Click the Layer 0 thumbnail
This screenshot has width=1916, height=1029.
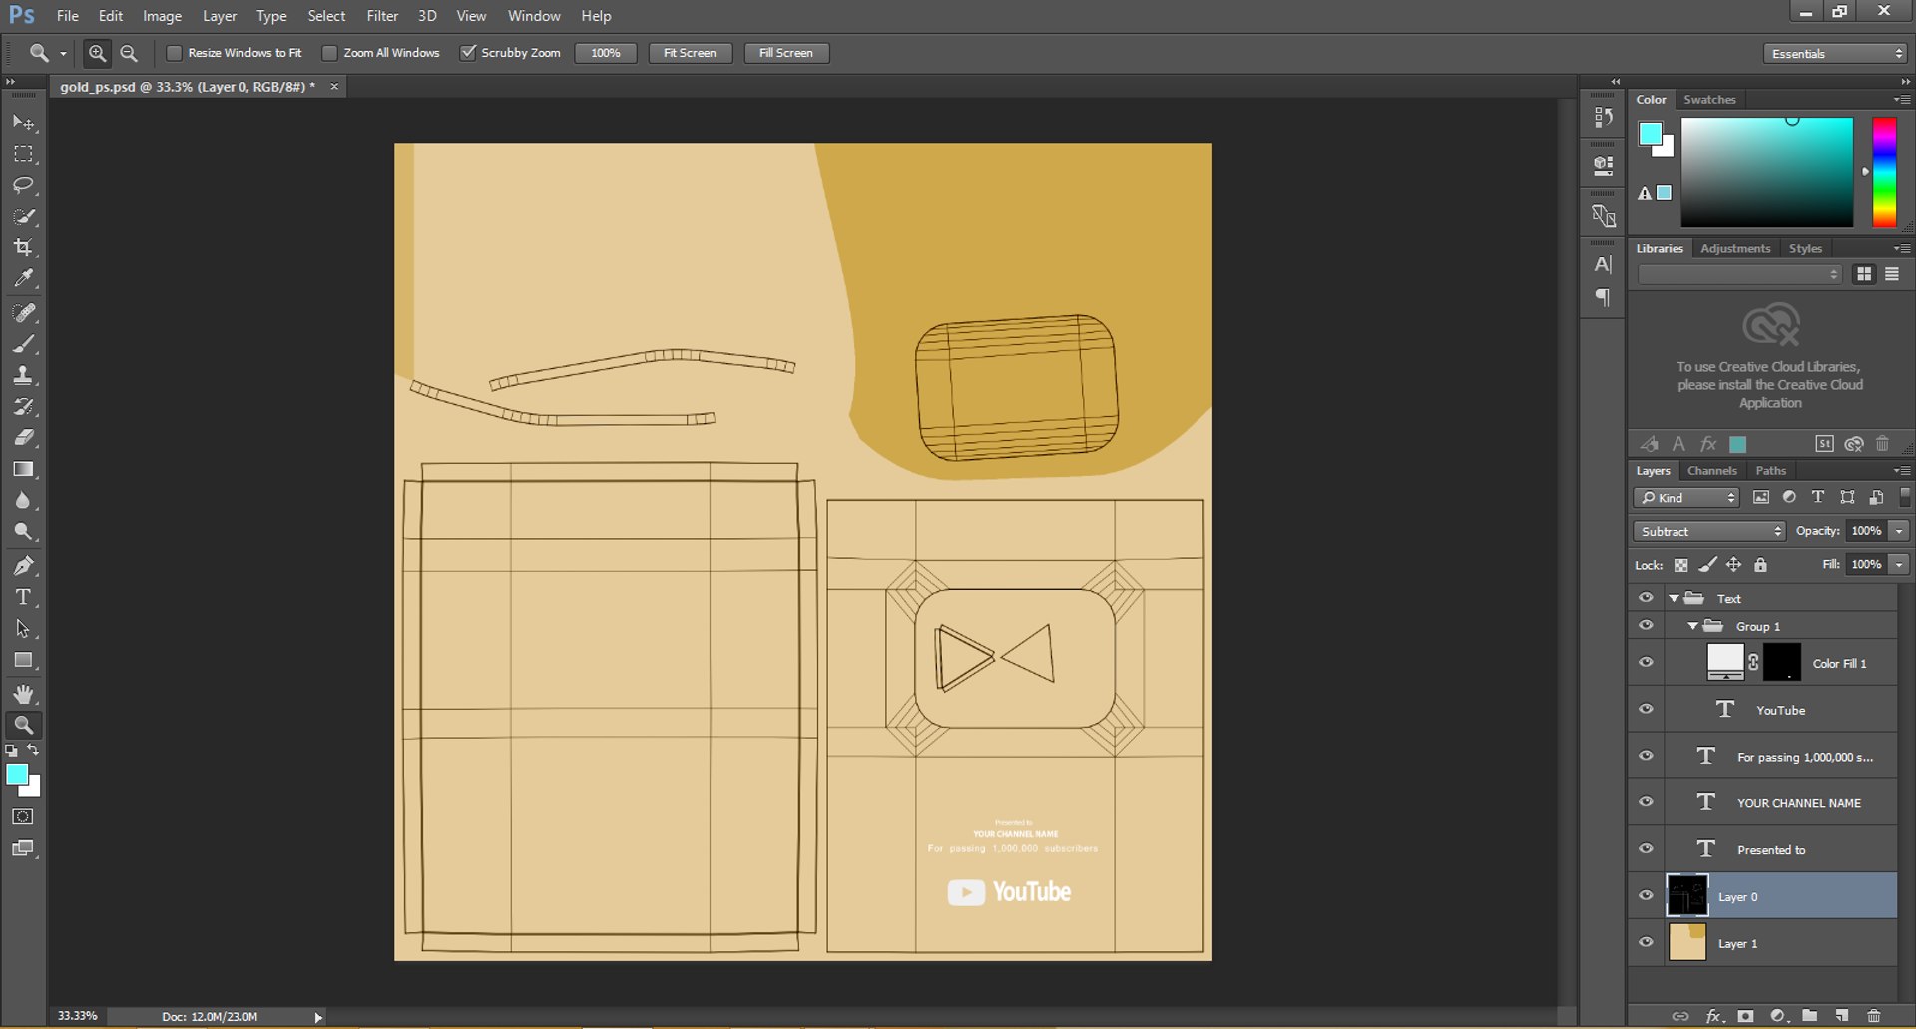tap(1687, 895)
